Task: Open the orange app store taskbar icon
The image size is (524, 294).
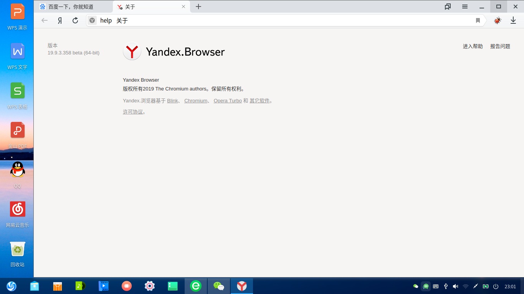Action: coord(58,286)
